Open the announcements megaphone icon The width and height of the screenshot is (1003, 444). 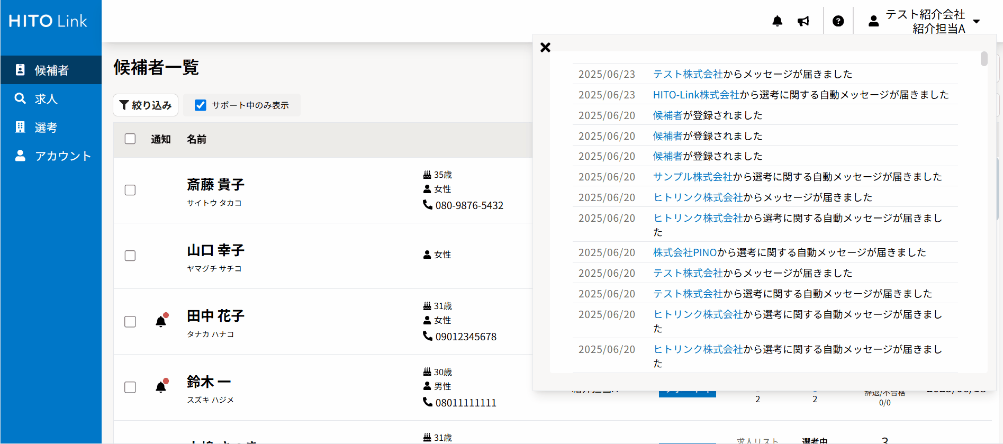tap(803, 21)
